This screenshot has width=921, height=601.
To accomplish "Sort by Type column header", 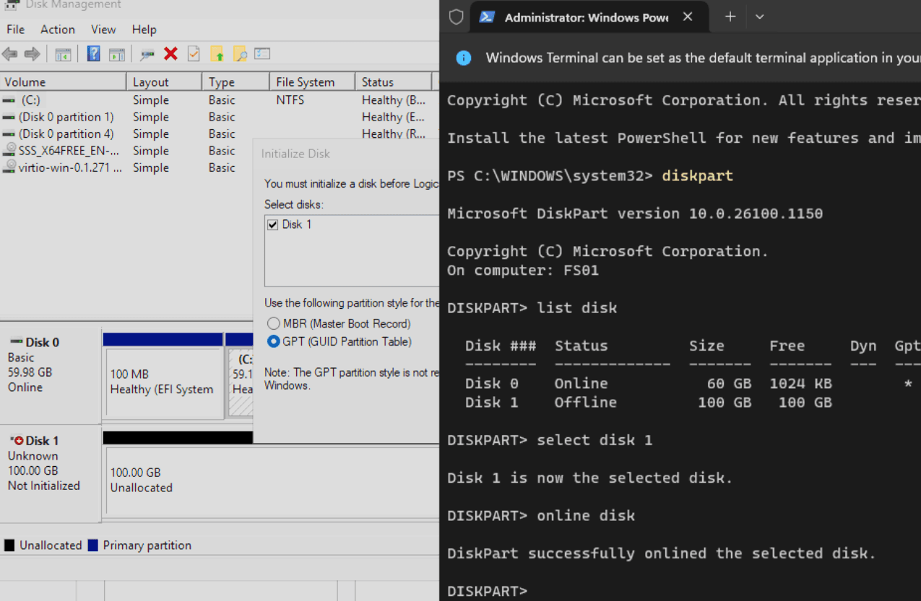I will (235, 82).
